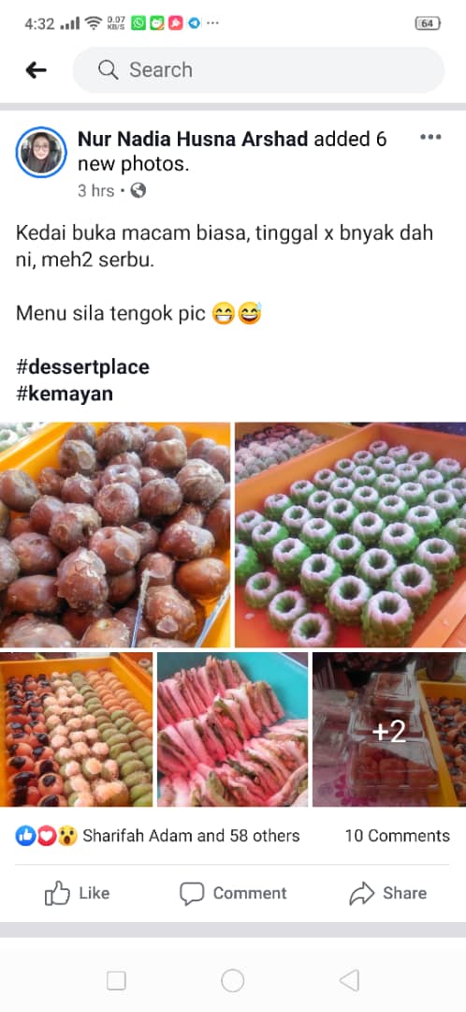Click the globe public privacy icon

click(x=138, y=190)
